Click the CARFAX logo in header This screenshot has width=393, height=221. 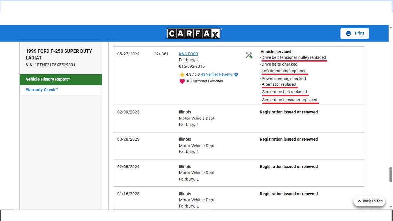pyautogui.click(x=194, y=33)
